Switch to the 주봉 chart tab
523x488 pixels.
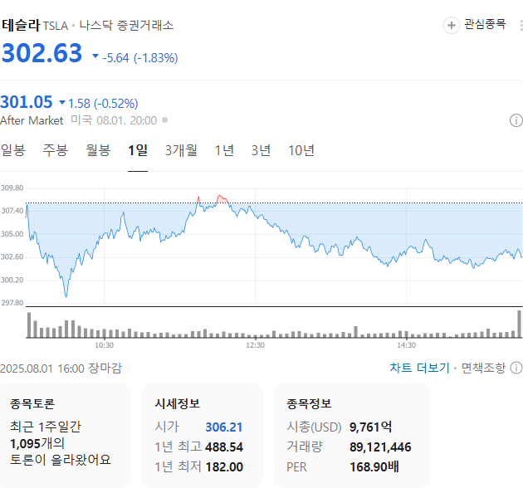(56, 150)
